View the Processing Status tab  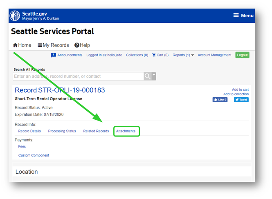(62, 131)
